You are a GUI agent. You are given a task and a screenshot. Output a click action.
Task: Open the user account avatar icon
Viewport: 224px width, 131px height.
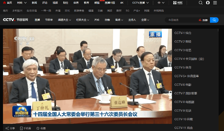[x=208, y=3]
